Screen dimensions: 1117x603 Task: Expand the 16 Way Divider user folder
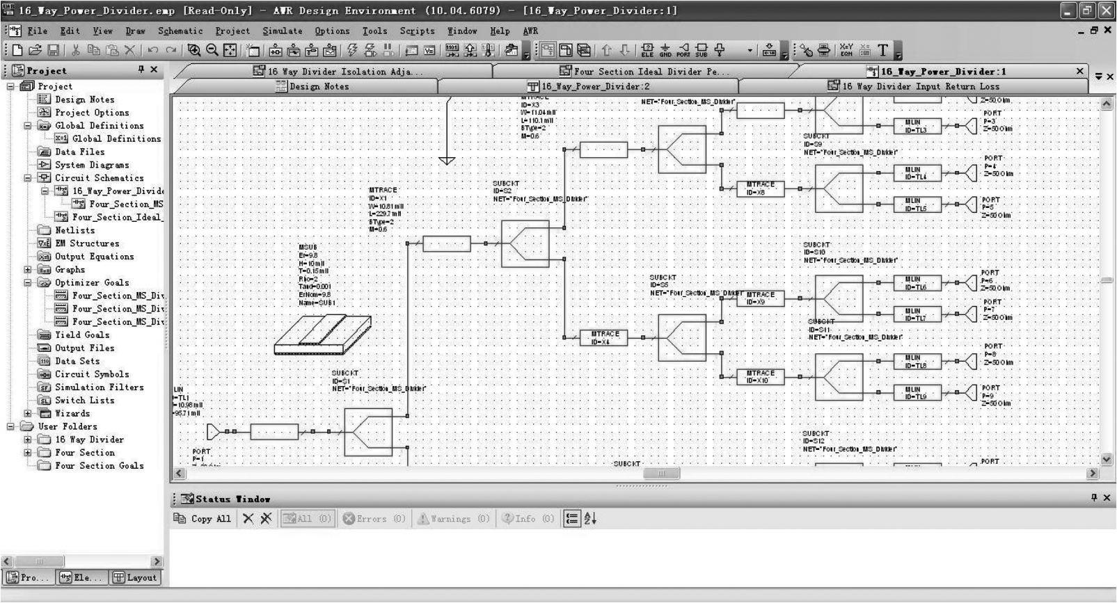pyautogui.click(x=28, y=440)
